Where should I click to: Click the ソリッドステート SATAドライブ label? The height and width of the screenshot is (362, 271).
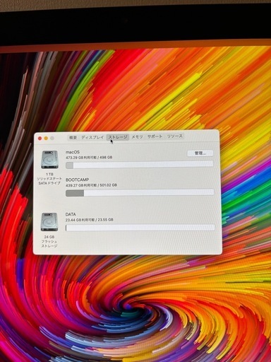(x=49, y=181)
